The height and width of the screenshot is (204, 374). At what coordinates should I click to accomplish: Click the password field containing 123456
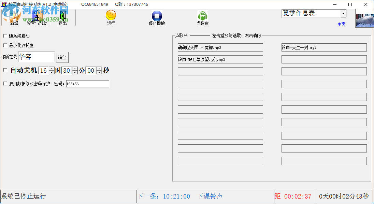click(88, 84)
